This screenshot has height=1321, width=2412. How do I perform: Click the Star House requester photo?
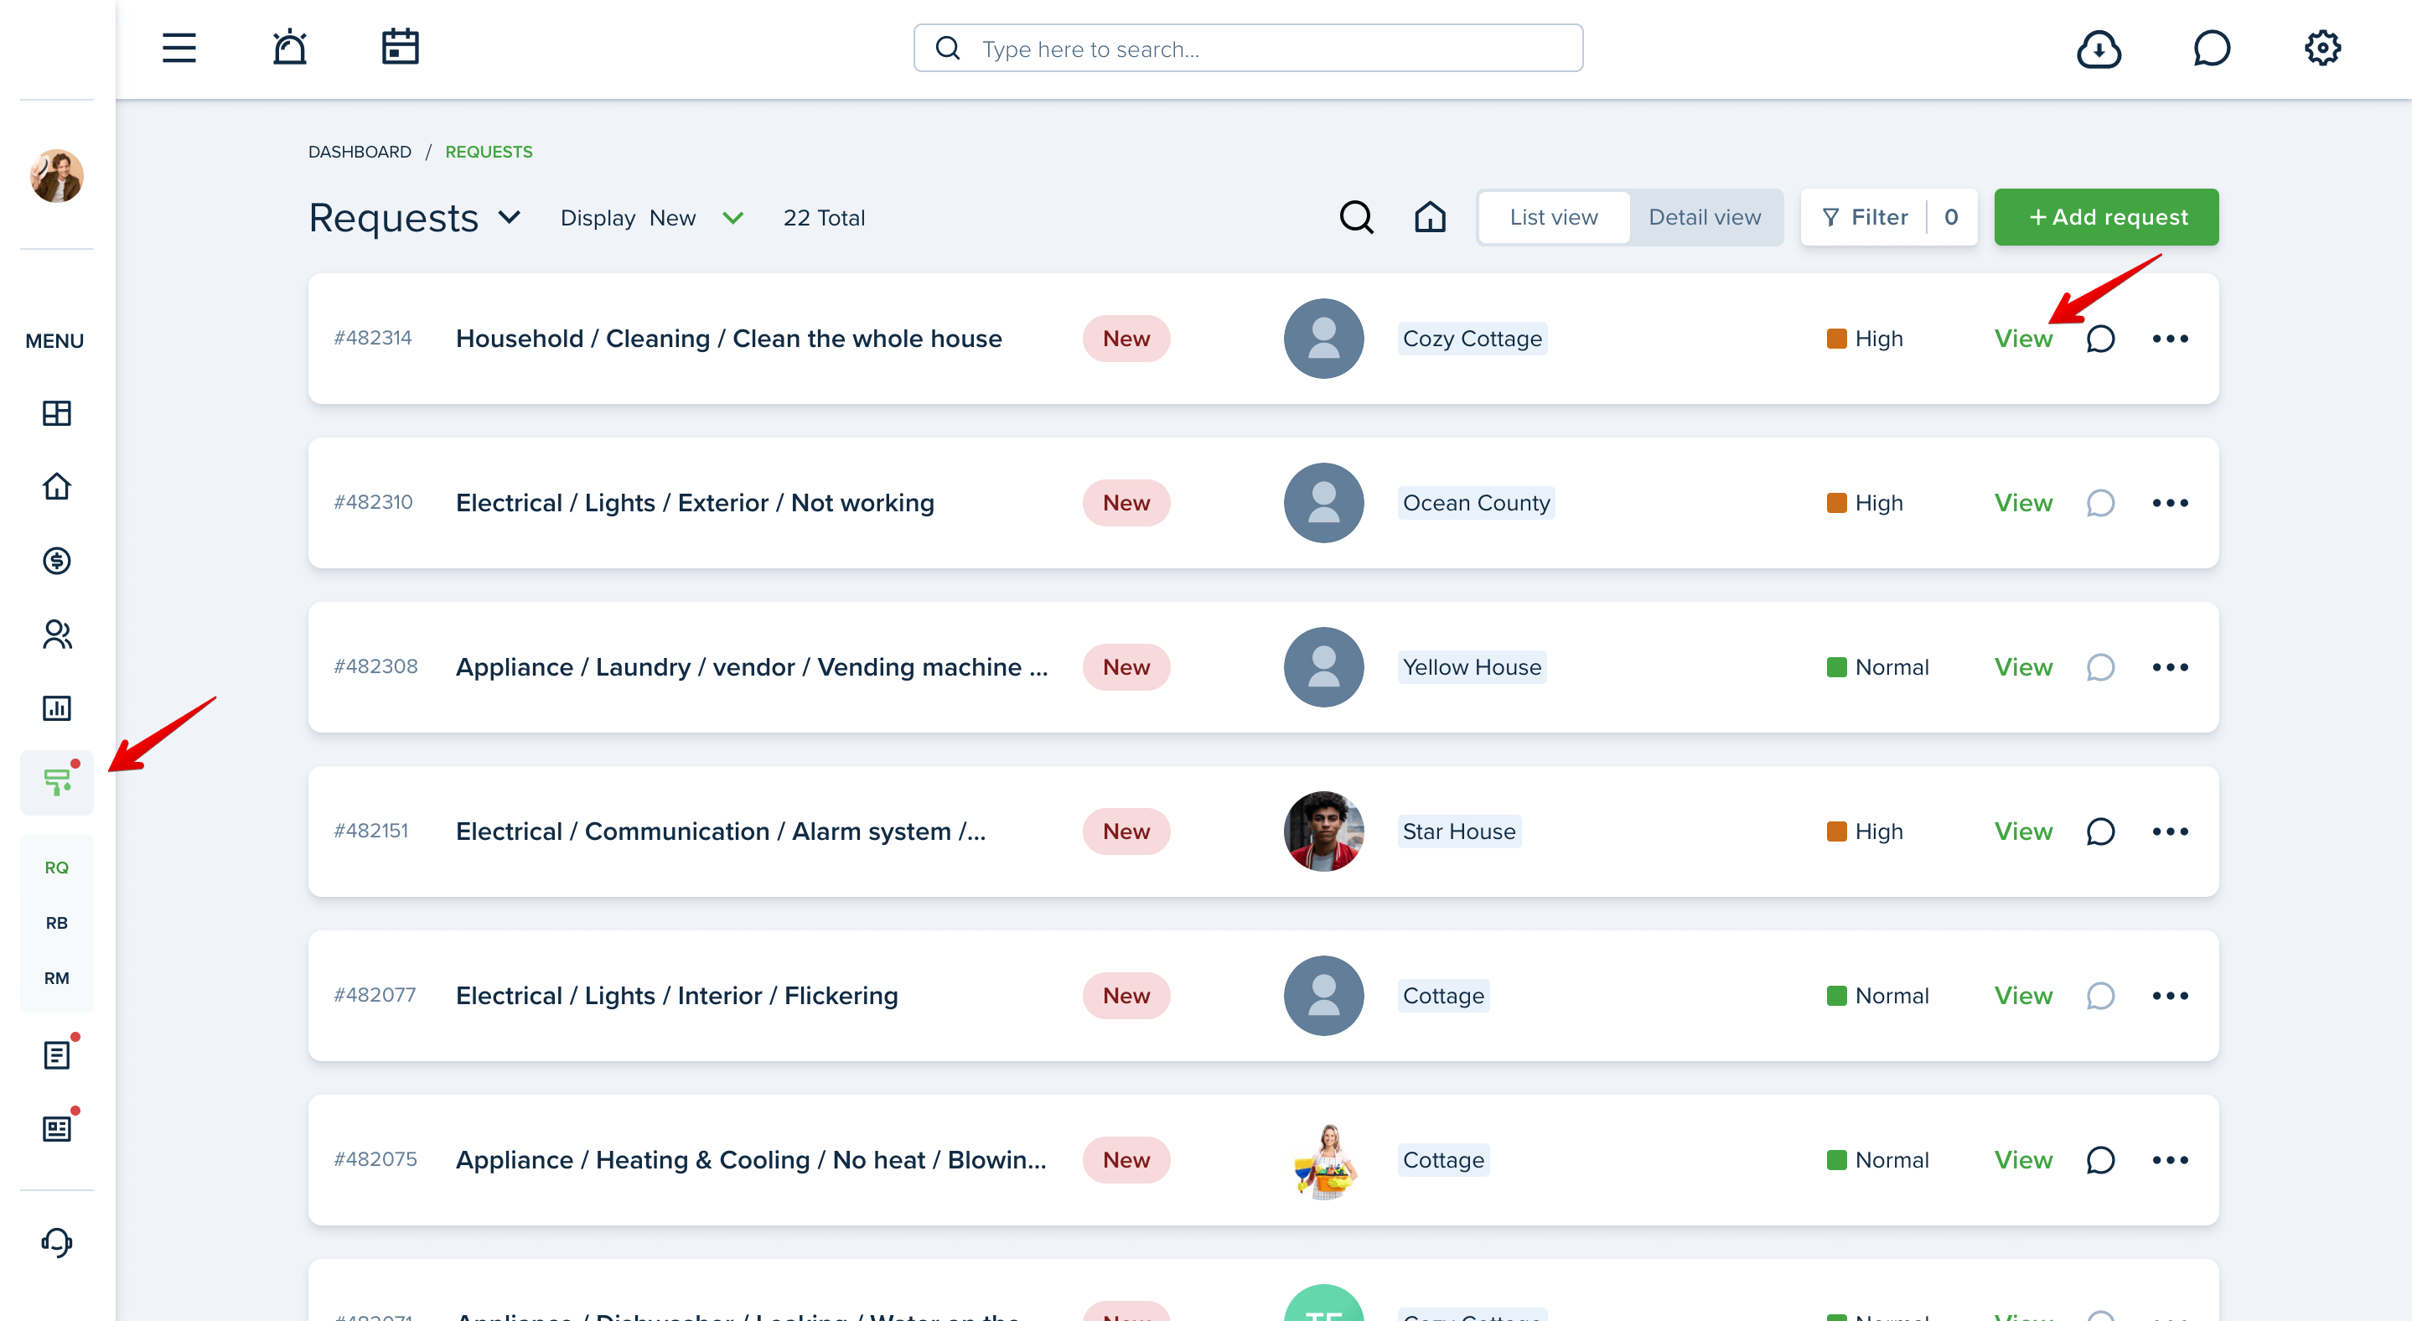(x=1323, y=831)
